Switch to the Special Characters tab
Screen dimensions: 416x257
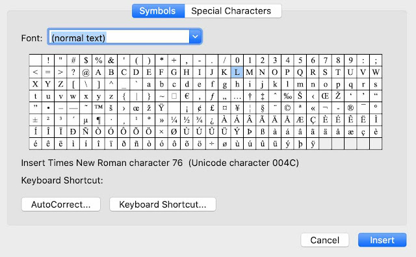(233, 11)
